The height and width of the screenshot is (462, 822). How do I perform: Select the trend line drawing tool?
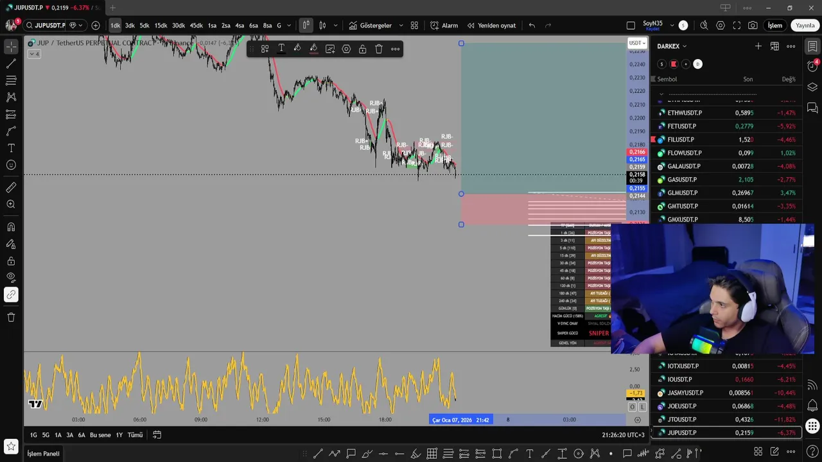pyautogui.click(x=11, y=64)
